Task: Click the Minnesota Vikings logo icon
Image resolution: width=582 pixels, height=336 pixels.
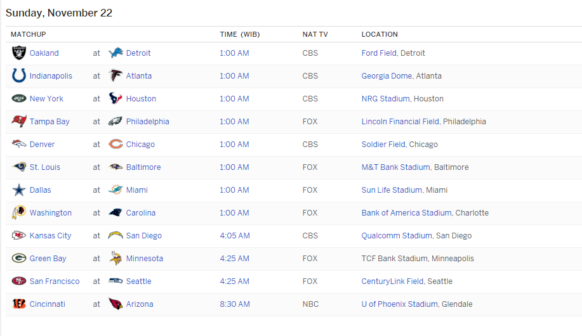Action: [116, 259]
